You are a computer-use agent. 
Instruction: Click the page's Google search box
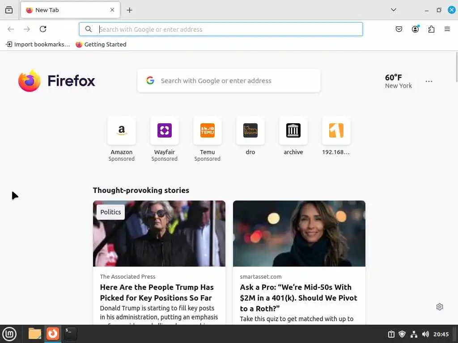click(x=229, y=81)
